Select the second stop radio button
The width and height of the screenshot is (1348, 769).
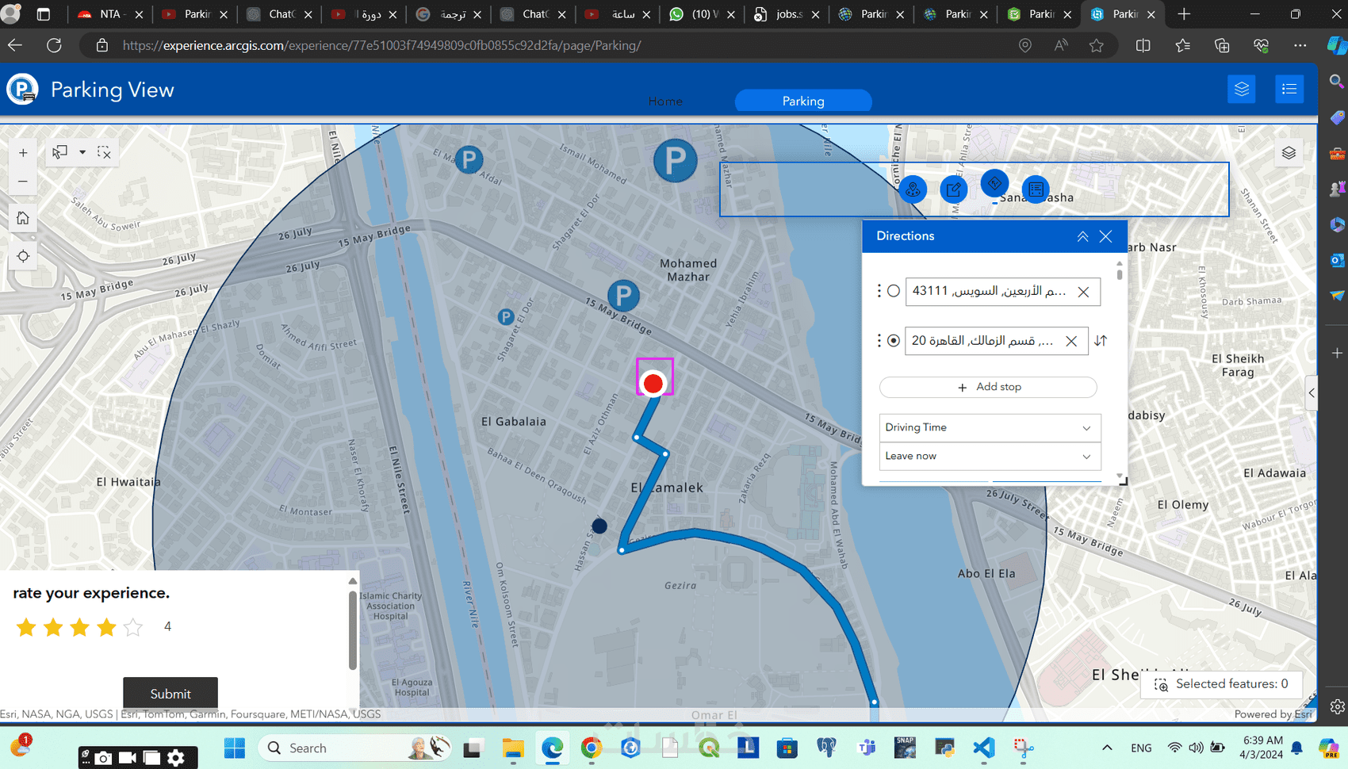(x=894, y=341)
